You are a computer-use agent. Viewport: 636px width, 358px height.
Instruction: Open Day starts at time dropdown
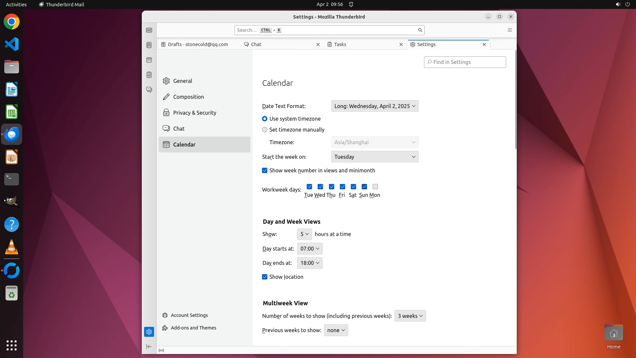(310, 249)
